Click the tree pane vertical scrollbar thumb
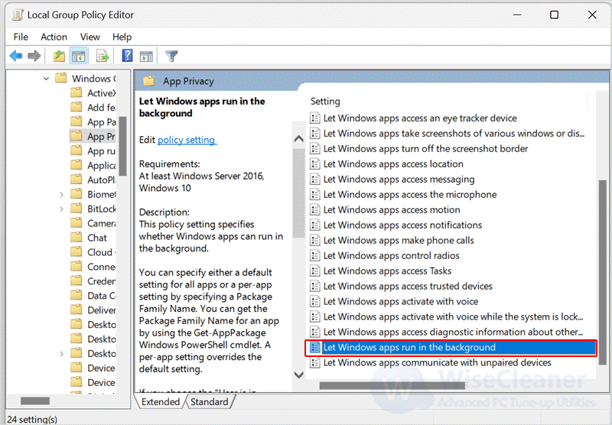This screenshot has width=612, height=425. tap(122, 146)
